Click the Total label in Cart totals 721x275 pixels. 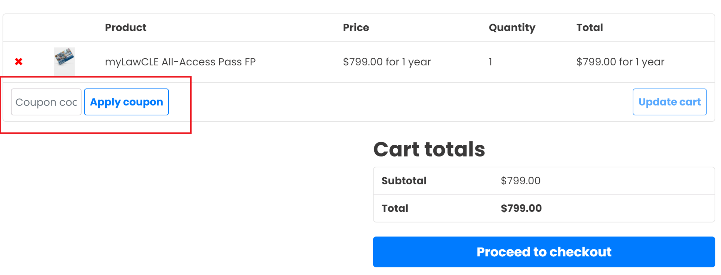click(x=395, y=208)
